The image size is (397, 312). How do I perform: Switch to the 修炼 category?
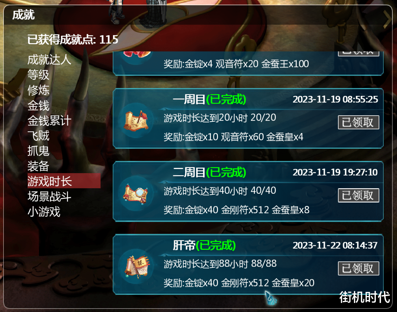tap(38, 90)
